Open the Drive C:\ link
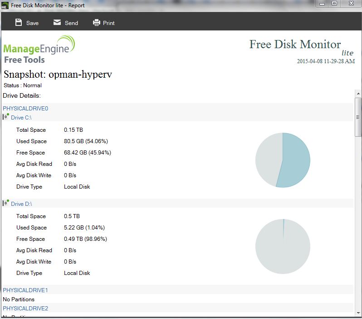The height and width of the screenshot is (319, 362). coord(21,118)
